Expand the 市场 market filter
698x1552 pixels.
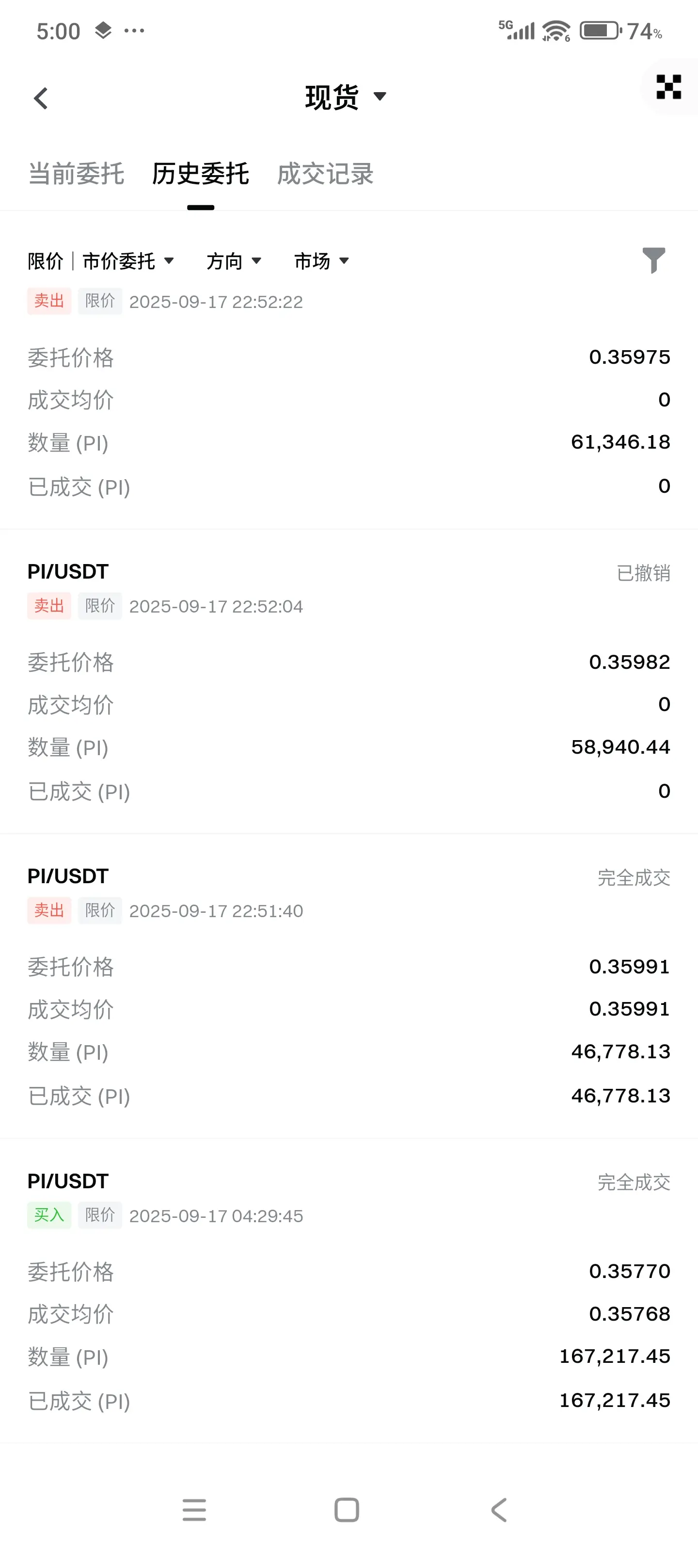(x=321, y=261)
